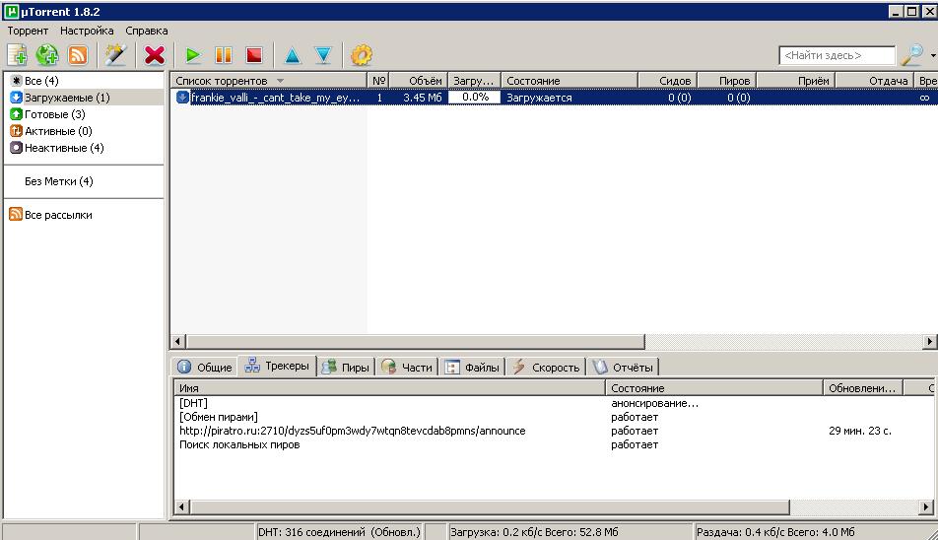Click the 'Найти здесь' search field
The image size is (938, 540).
[837, 55]
